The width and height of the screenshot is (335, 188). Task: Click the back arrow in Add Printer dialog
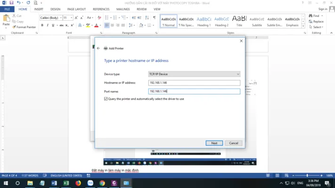[x=98, y=48]
